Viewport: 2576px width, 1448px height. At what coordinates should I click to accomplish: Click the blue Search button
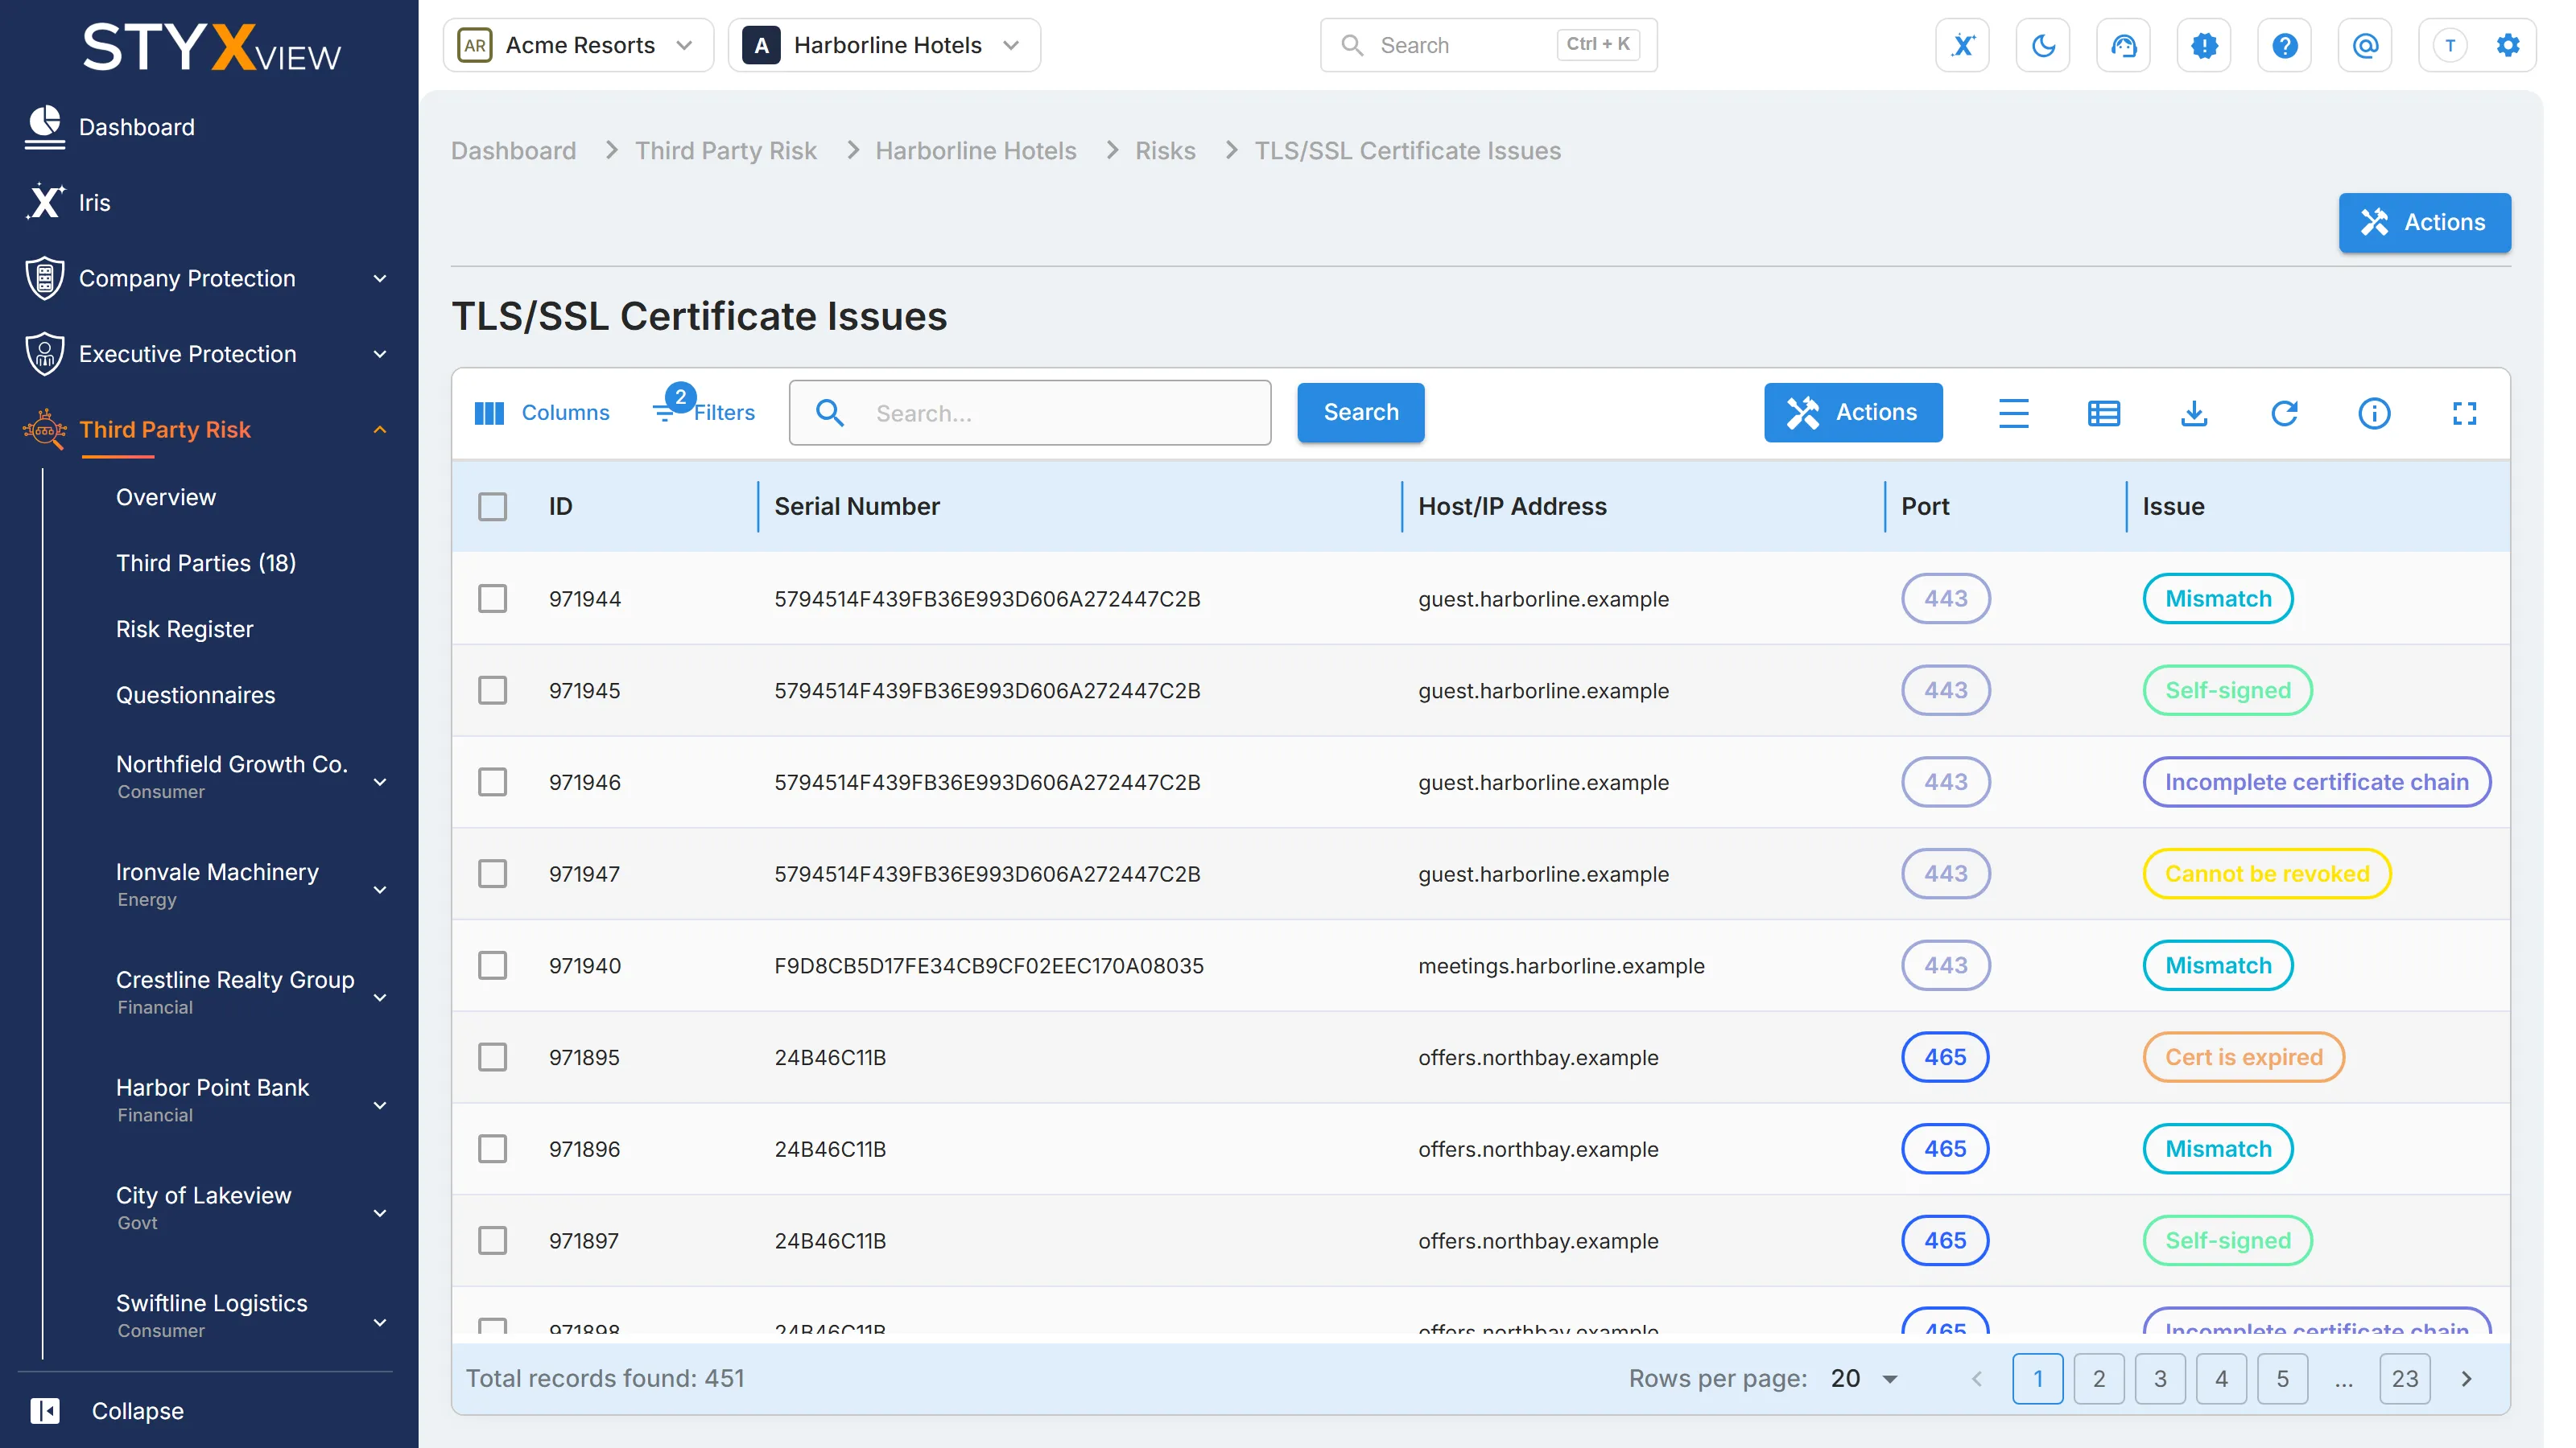[x=1360, y=412]
